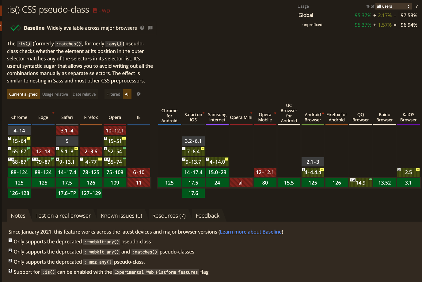This screenshot has height=282, width=422.
Task: Click the Baseline feedback speech bubble icon
Action: point(150,28)
